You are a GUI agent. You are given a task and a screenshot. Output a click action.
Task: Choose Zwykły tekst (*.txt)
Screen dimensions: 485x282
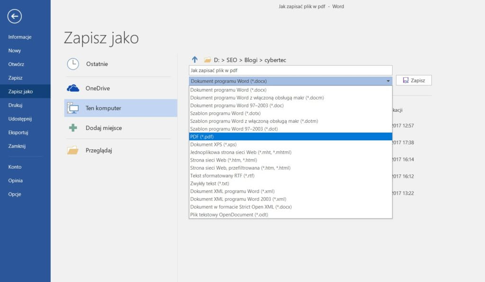coord(290,183)
